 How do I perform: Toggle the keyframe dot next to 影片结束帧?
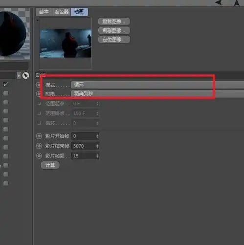[x=39, y=146]
